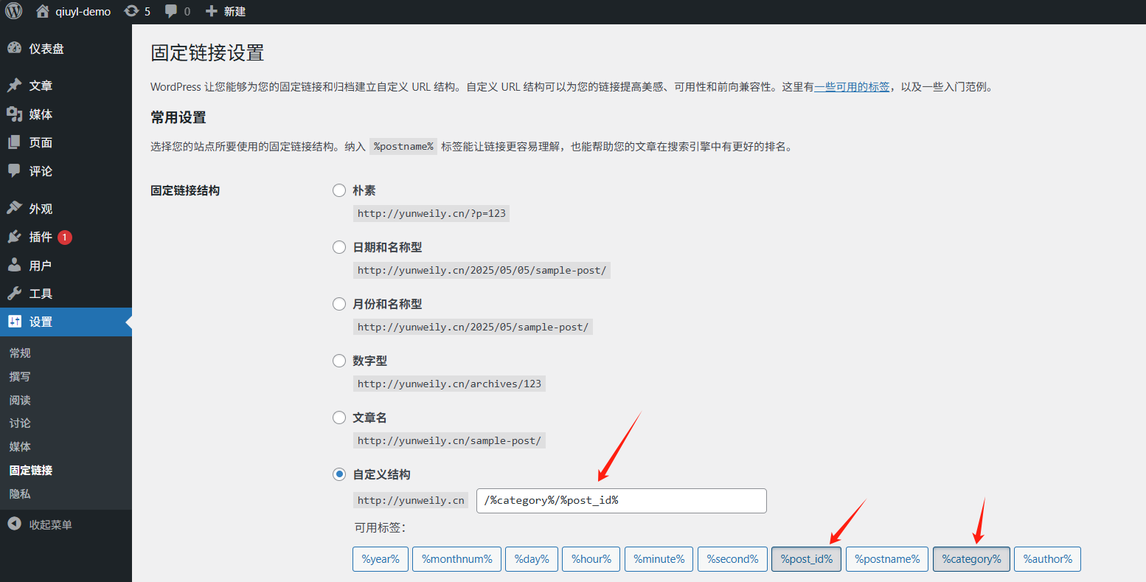Select the 朴素 permalink radio button
1146x582 pixels.
(339, 190)
